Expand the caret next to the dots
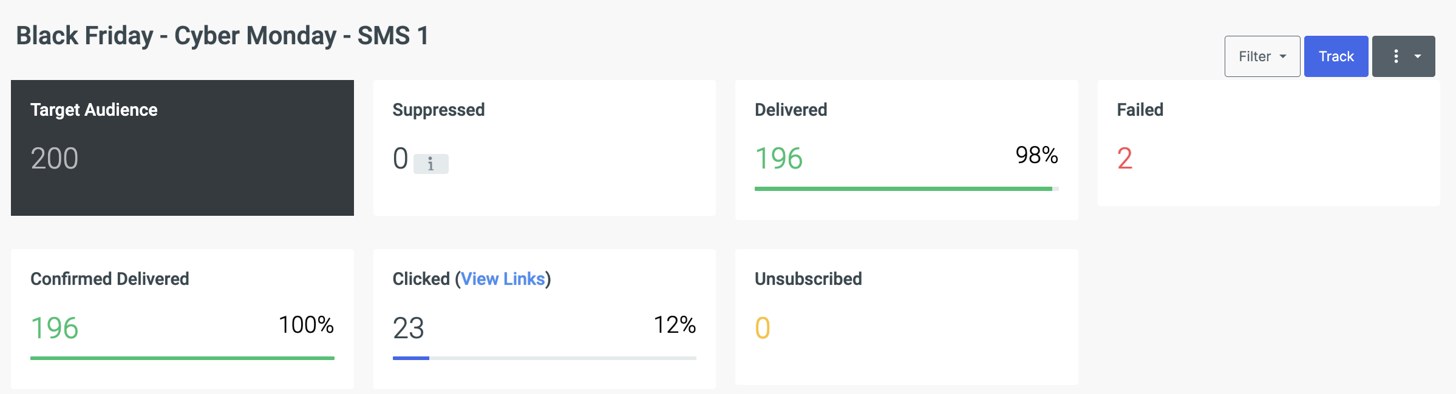This screenshot has width=1456, height=394. tap(1418, 56)
